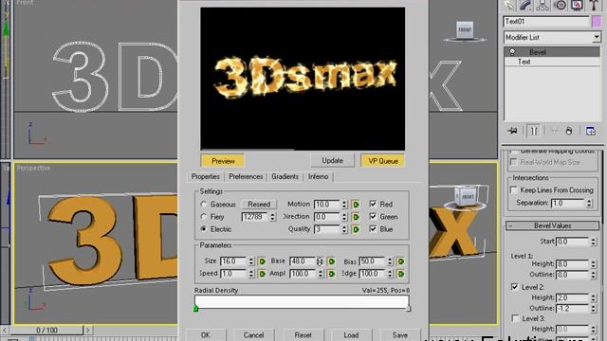
Task: Click the Preview button
Action: [223, 161]
